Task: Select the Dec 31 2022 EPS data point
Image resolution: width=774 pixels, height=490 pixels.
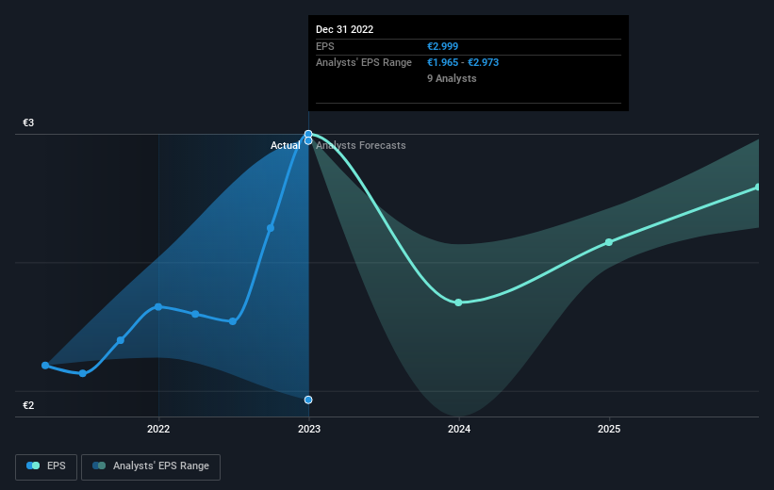Action: pos(308,134)
